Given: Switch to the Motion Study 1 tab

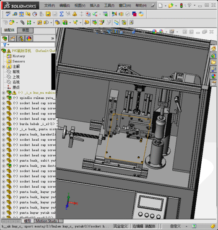Looking at the screenshot, I should (47, 221).
